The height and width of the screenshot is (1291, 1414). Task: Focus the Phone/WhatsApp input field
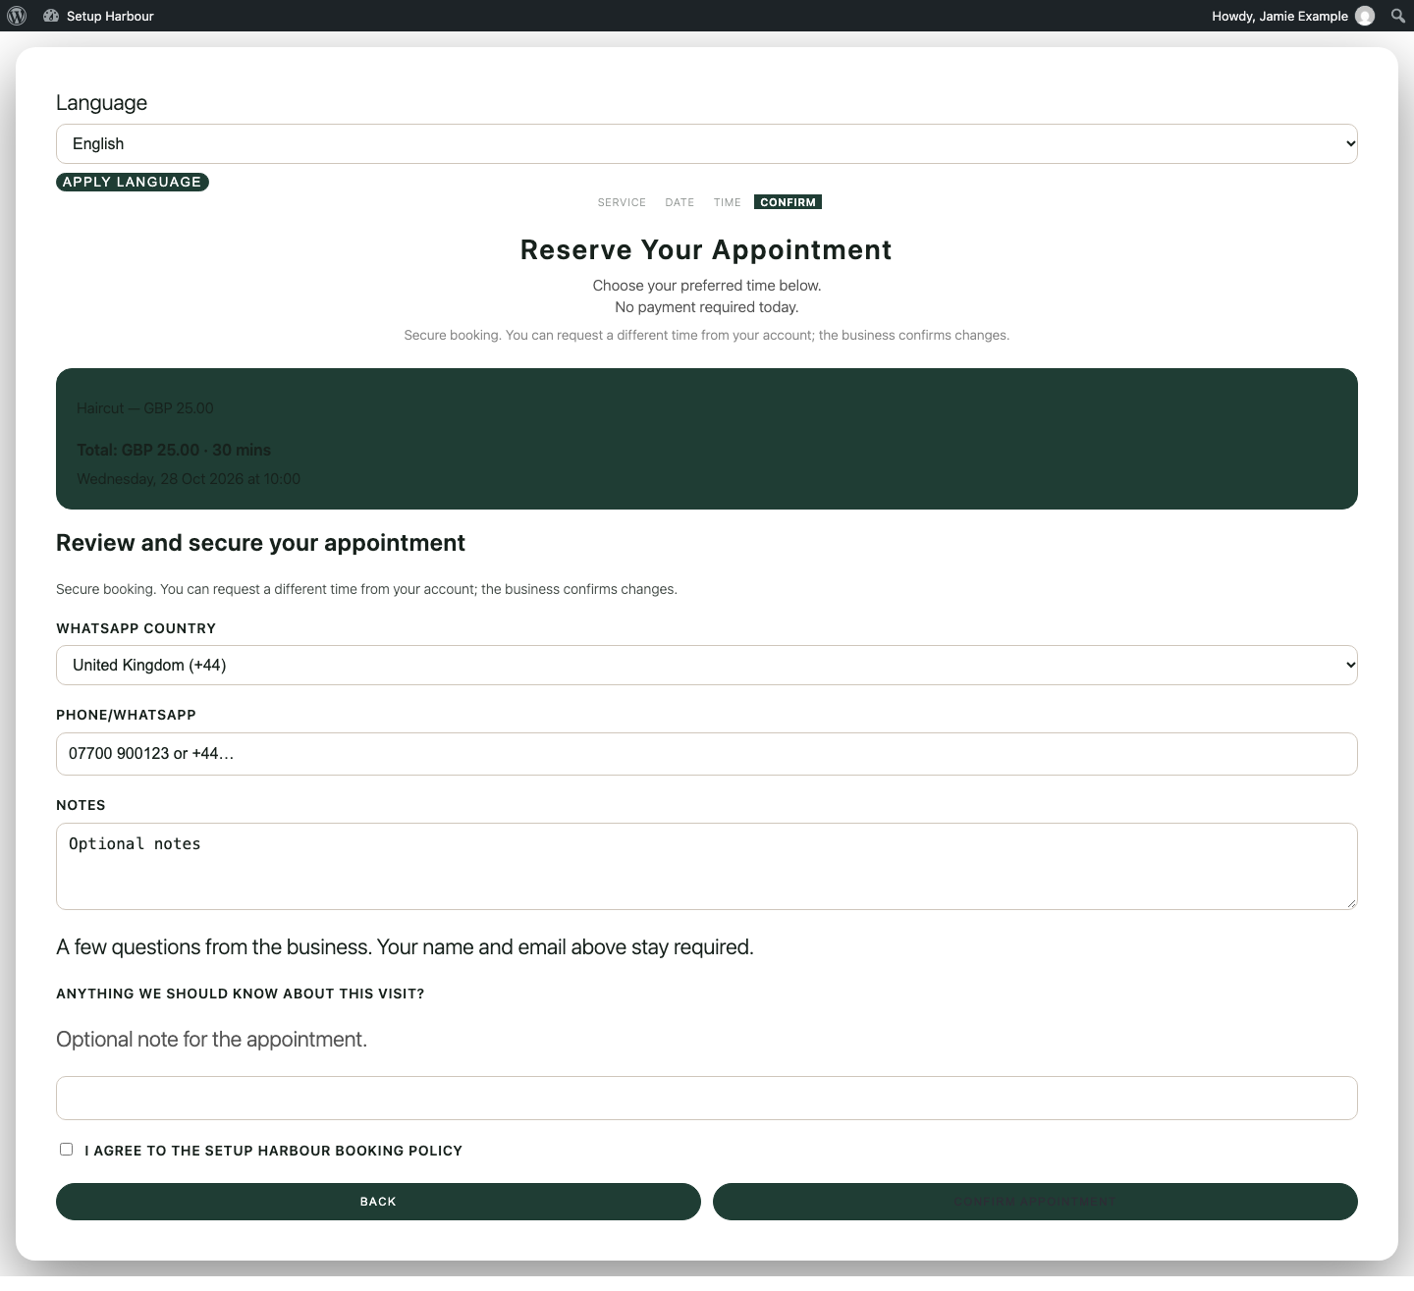pos(707,754)
